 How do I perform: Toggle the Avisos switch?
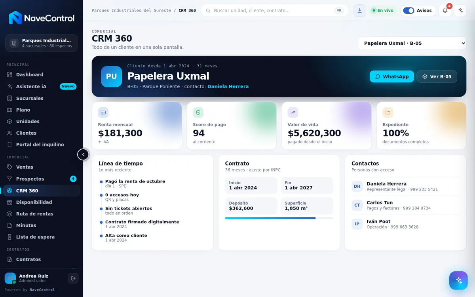(x=408, y=10)
